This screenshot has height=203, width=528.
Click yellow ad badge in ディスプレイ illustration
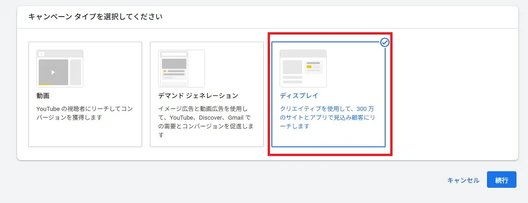pos(309,67)
